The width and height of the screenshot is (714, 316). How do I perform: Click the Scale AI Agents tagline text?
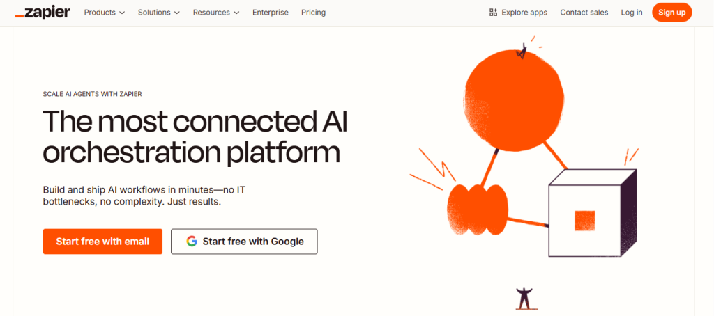(93, 94)
